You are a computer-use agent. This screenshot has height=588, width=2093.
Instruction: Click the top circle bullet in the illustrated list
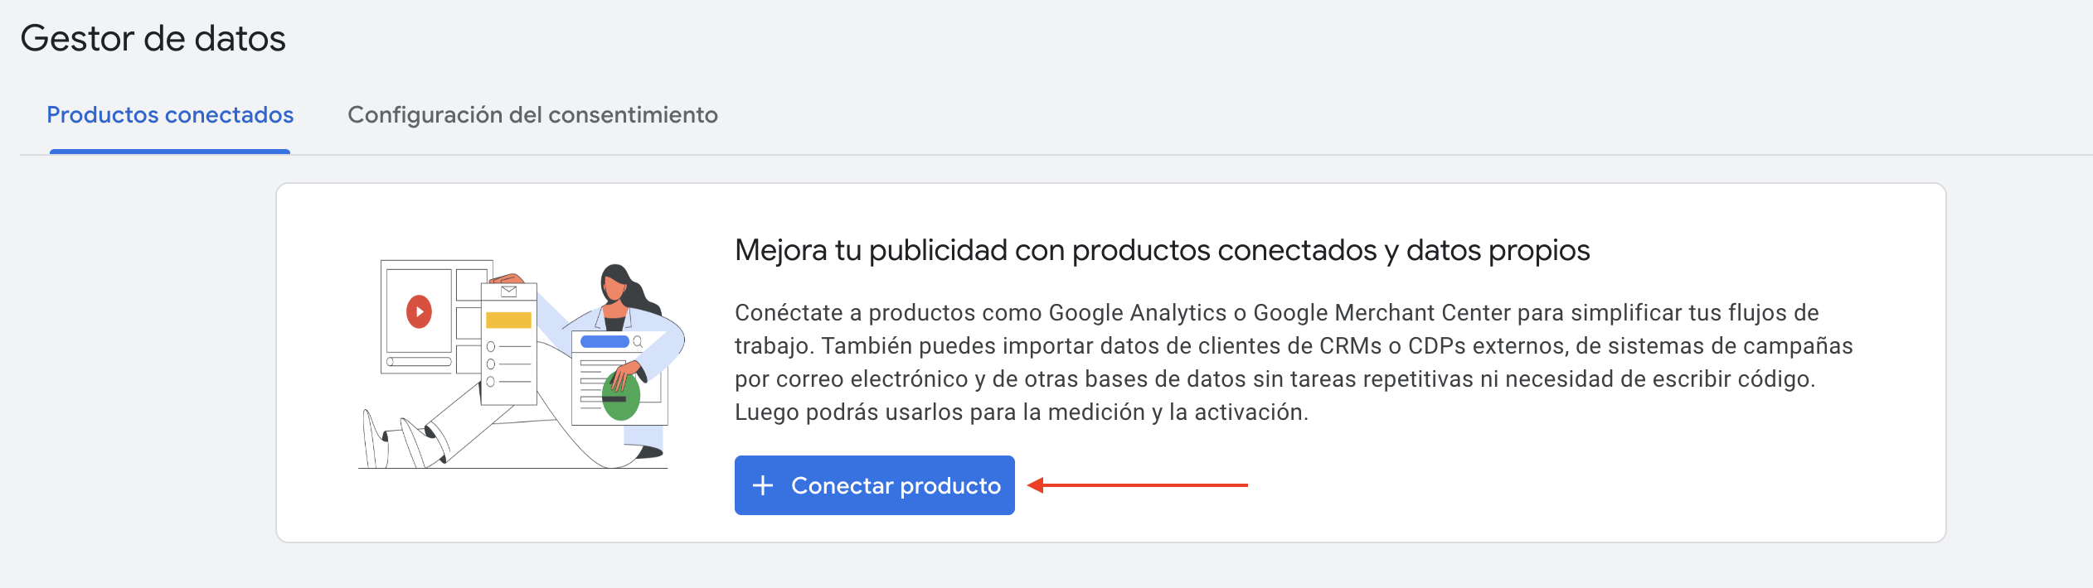491,346
